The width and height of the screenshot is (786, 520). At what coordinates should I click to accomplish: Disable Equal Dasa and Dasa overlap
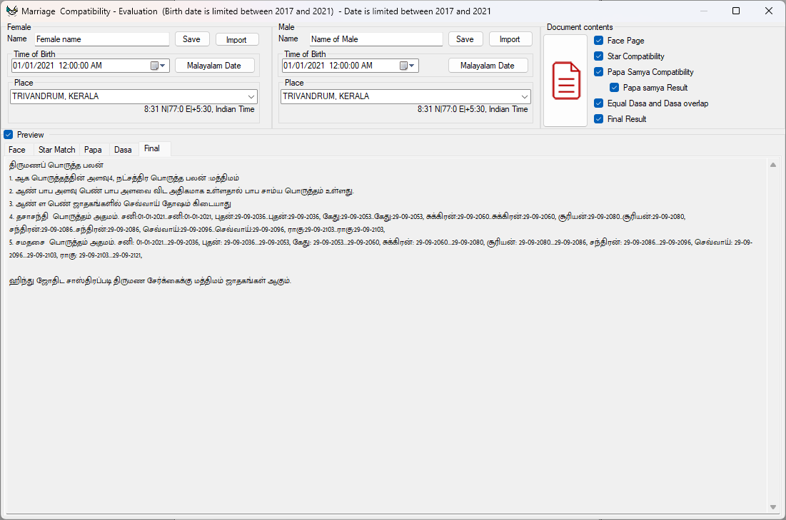[x=598, y=103]
